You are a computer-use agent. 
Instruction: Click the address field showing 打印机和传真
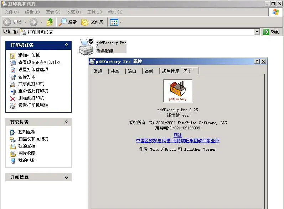point(137,32)
